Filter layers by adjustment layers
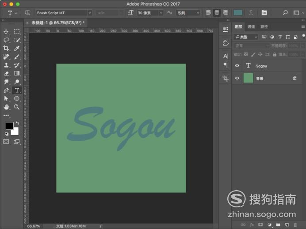The height and width of the screenshot is (229, 306). 272,37
